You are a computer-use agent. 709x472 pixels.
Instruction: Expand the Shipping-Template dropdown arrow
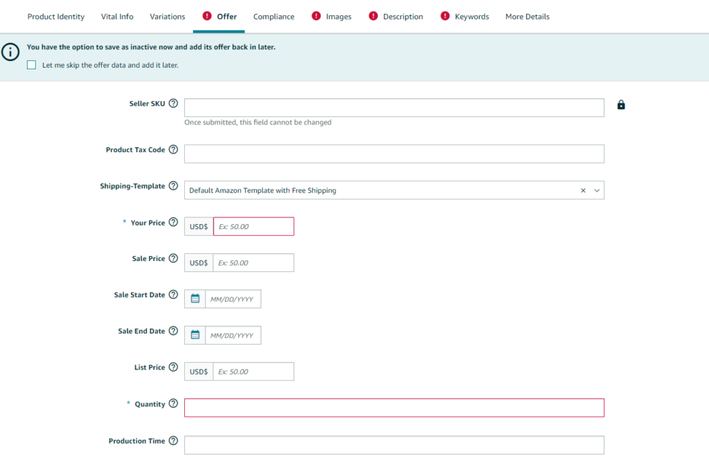(x=597, y=190)
